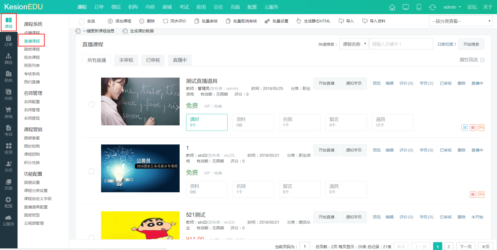This screenshot has width=497, height=250.
Task: Click 开始直播 for 测试直播道具
Action: click(326, 83)
